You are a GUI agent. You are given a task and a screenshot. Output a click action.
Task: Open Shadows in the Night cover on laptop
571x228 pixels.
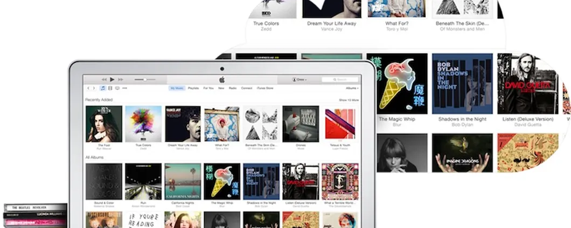pyautogui.click(x=261, y=181)
